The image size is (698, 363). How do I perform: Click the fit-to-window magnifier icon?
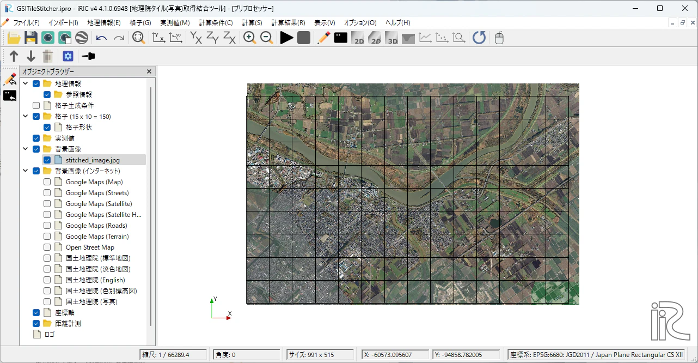coord(139,38)
